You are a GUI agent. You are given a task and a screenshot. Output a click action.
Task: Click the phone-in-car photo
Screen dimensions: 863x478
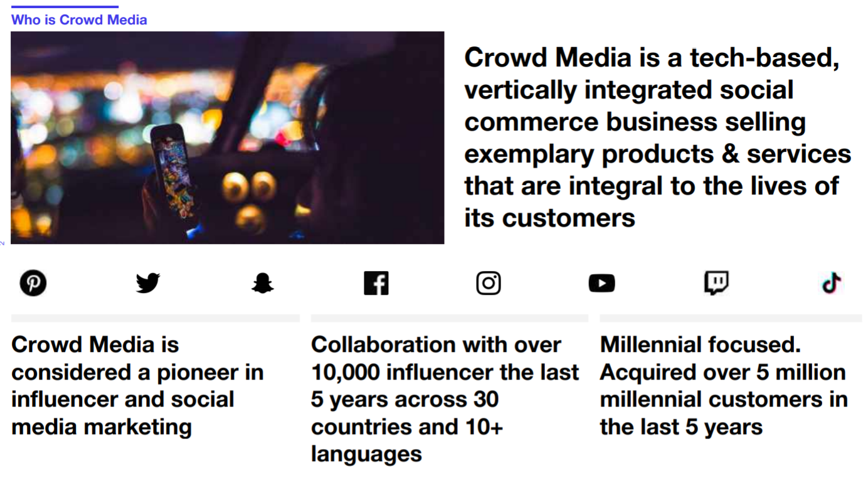click(228, 137)
